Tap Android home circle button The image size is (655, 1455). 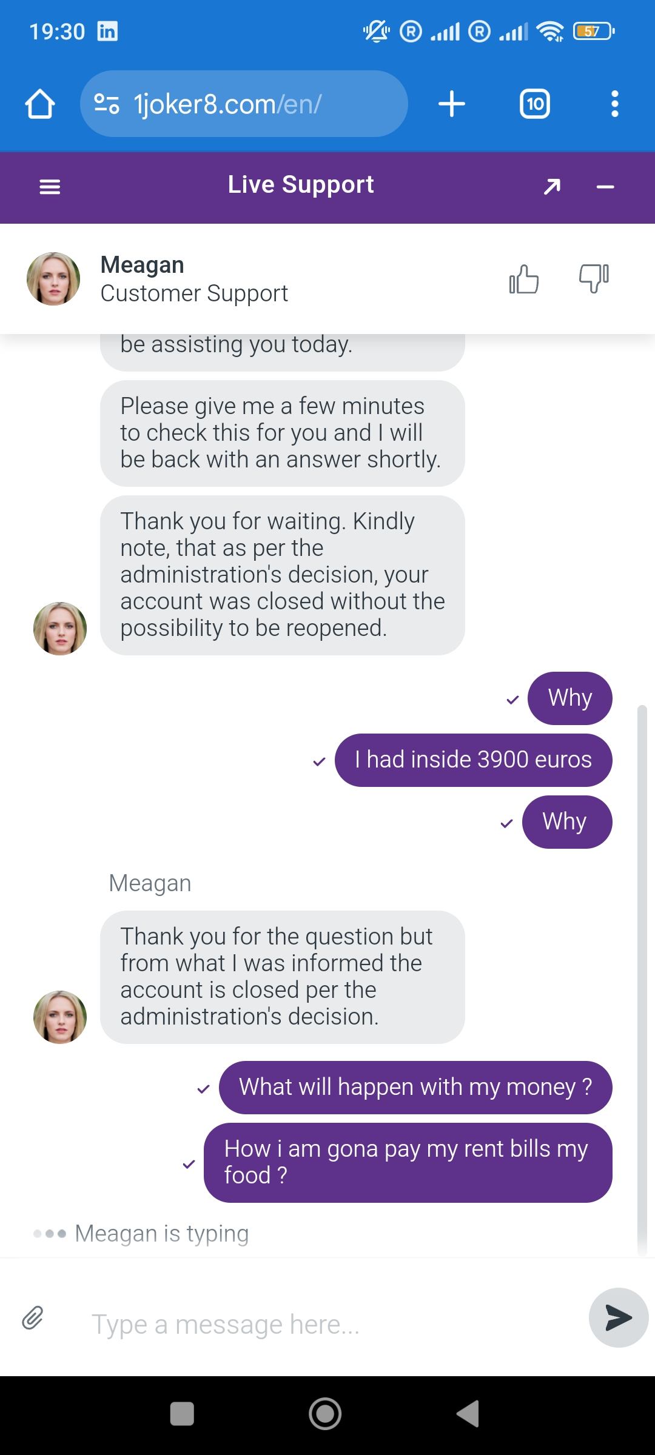click(325, 1414)
